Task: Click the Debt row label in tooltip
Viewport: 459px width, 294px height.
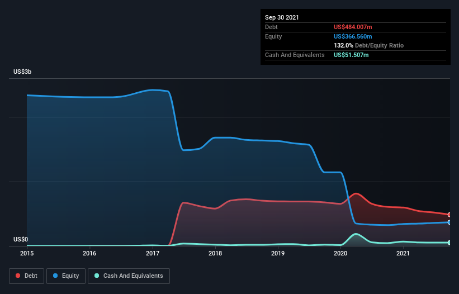Action: 271,27
